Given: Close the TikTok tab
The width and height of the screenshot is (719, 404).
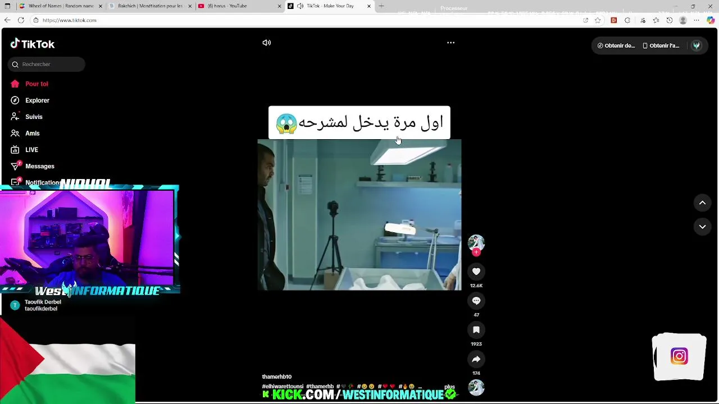Looking at the screenshot, I should [x=369, y=6].
